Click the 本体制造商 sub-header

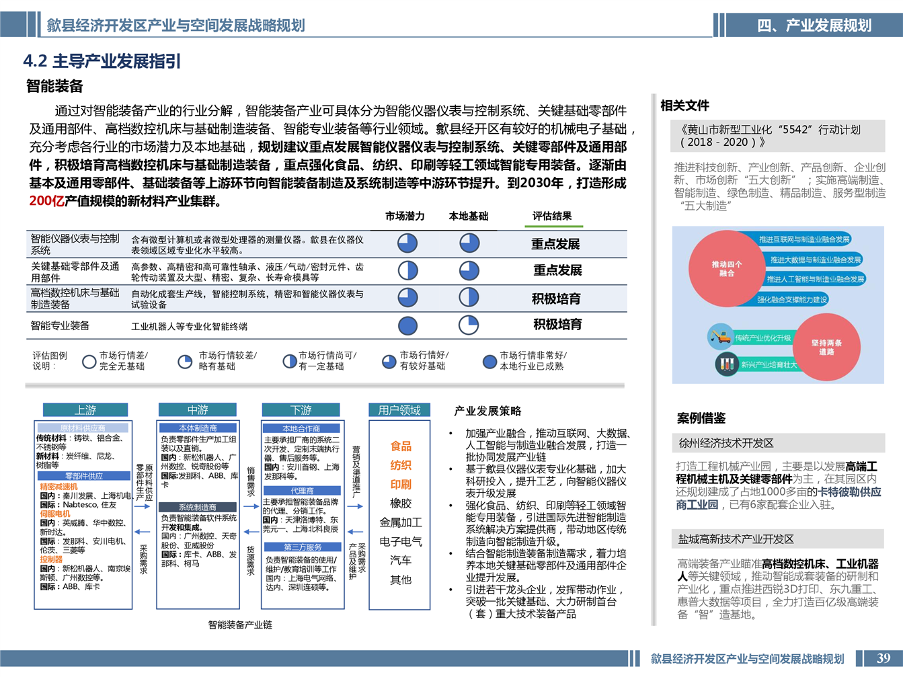[198, 428]
